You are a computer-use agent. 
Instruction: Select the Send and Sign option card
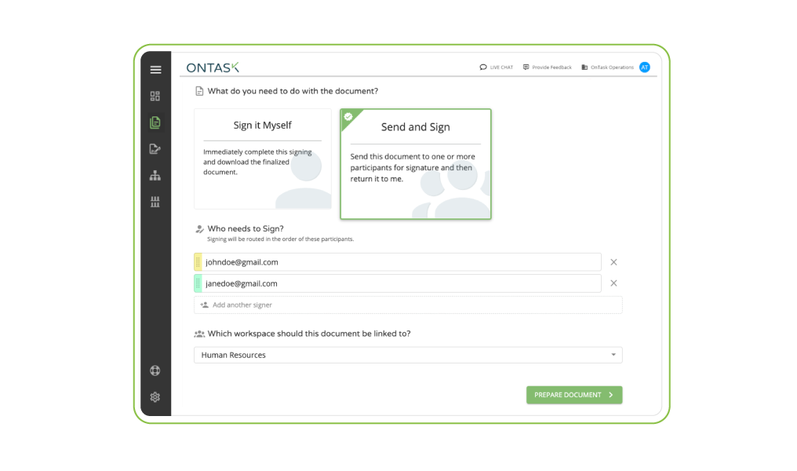(x=416, y=164)
